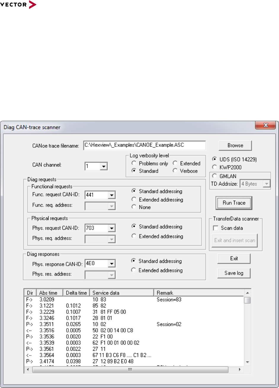Click the horizontal scrollbar thumb

pyautogui.click(x=130, y=370)
